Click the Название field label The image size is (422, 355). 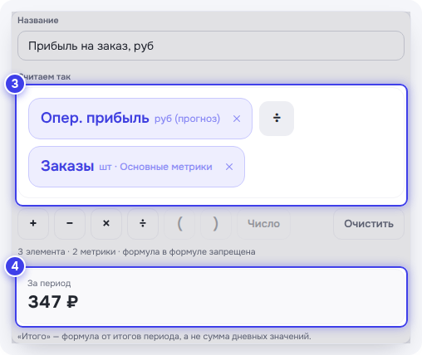(x=38, y=21)
